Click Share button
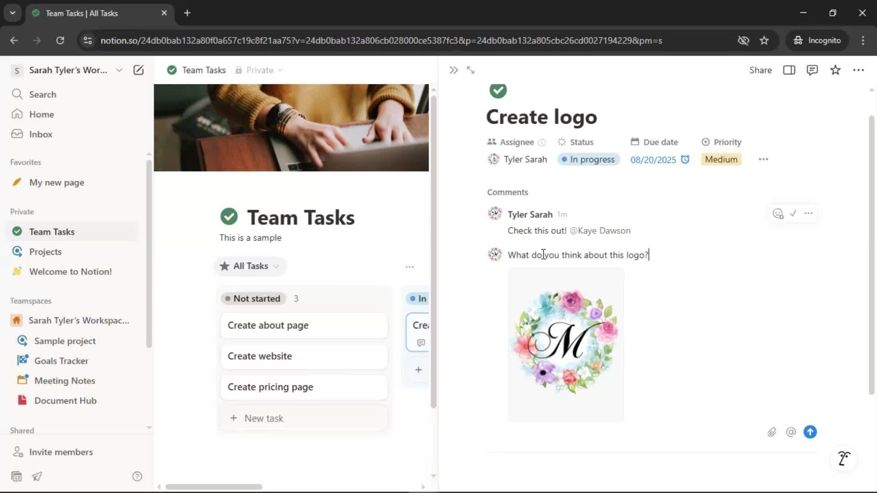877x493 pixels. (x=761, y=70)
